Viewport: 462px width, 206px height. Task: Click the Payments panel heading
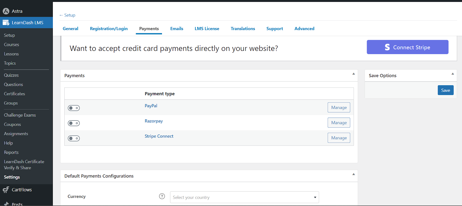click(74, 75)
